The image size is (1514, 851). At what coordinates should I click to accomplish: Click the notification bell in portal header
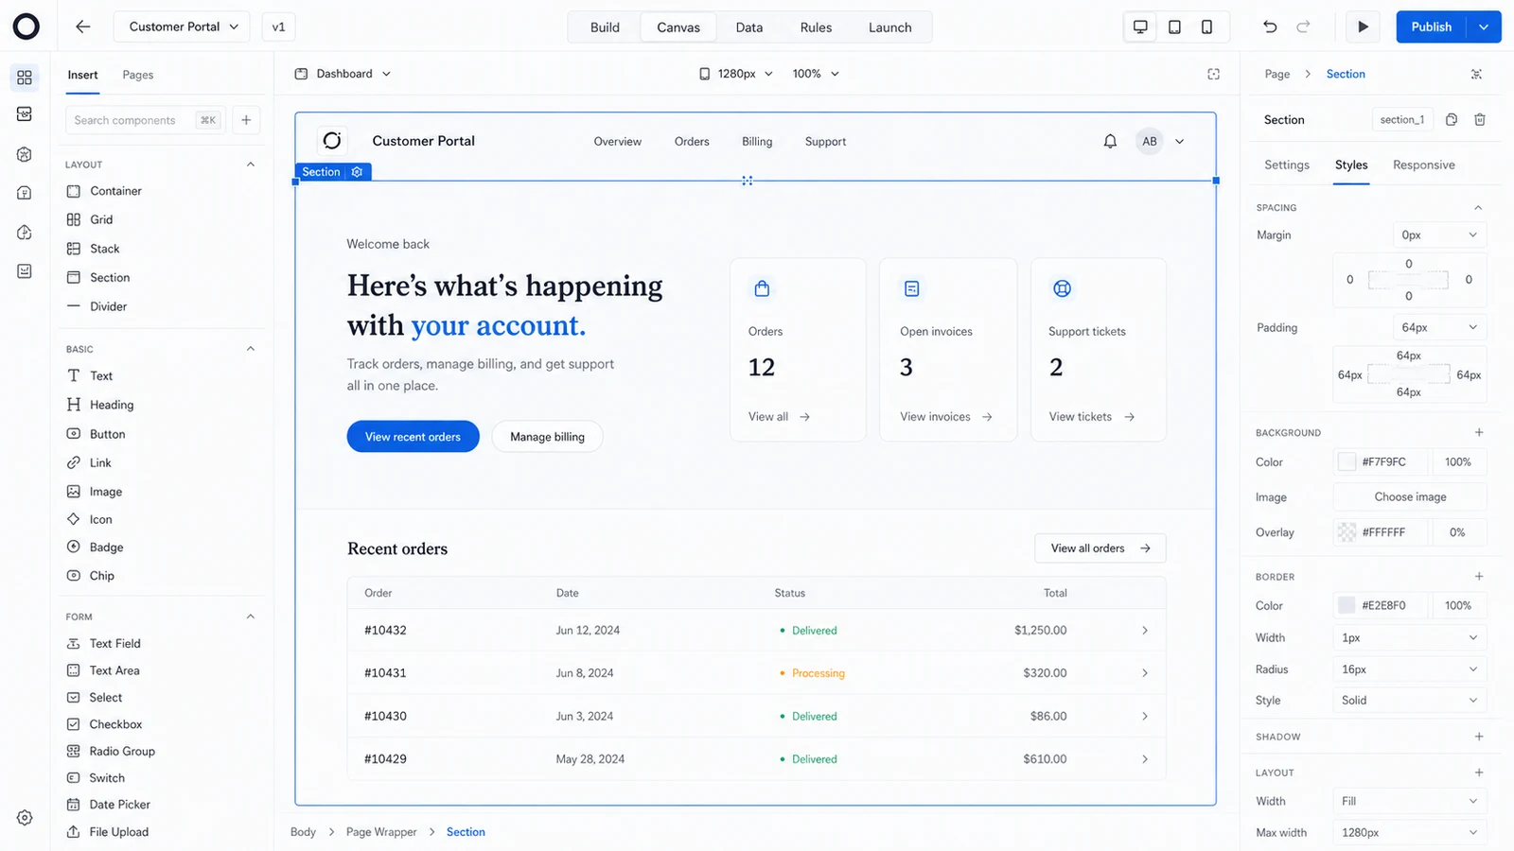[1110, 141]
